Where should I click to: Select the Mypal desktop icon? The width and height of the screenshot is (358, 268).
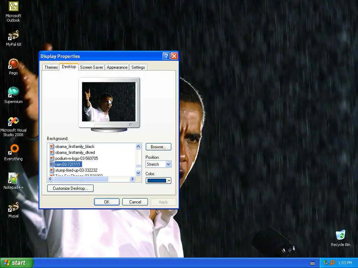[14, 210]
